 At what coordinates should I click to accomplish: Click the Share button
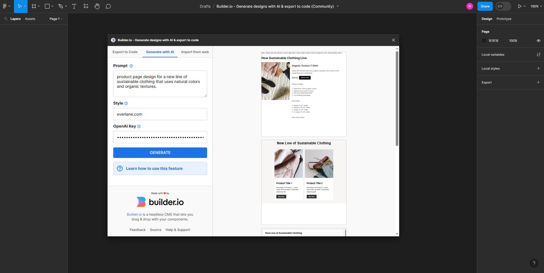tap(485, 6)
